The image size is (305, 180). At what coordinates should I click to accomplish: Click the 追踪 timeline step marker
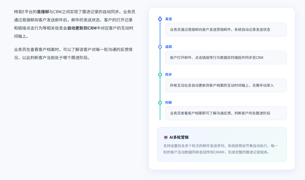(160, 47)
